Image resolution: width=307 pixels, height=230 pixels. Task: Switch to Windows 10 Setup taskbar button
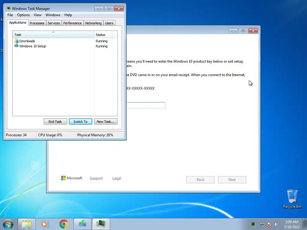[82, 224]
